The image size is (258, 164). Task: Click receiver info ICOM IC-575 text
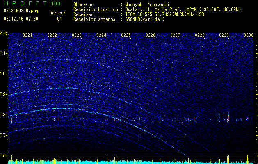pos(164,14)
